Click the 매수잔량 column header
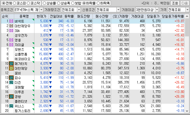 tap(102, 16)
